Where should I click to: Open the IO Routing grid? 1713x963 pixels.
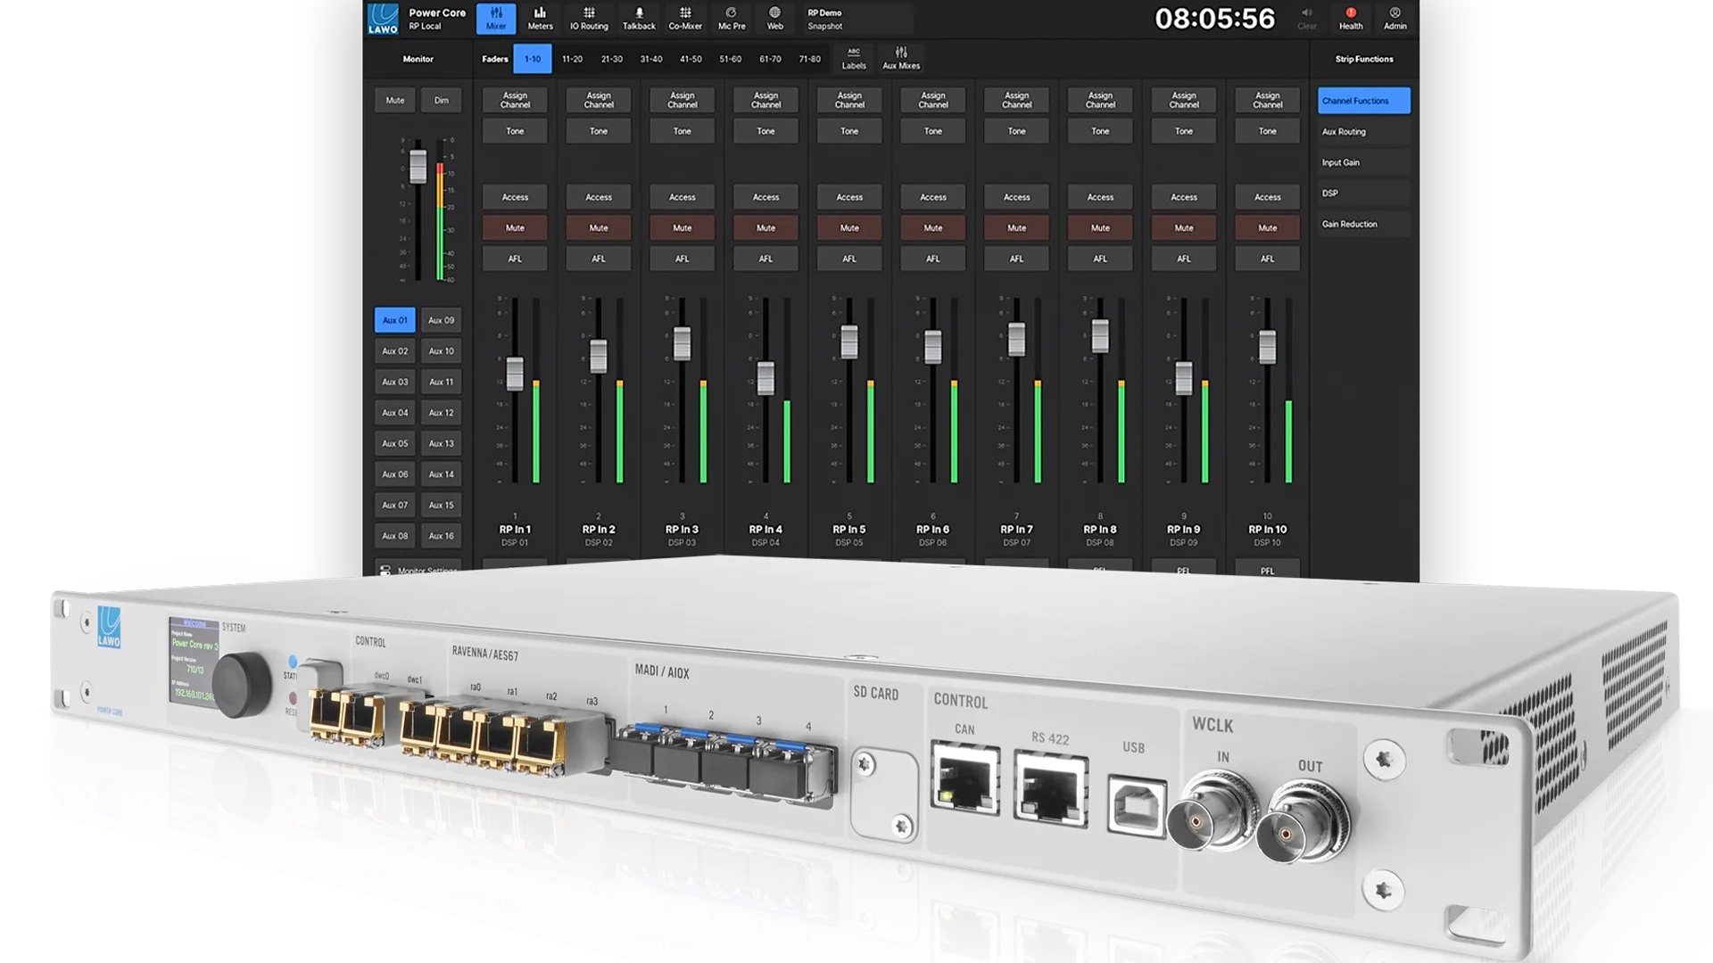[x=589, y=19]
